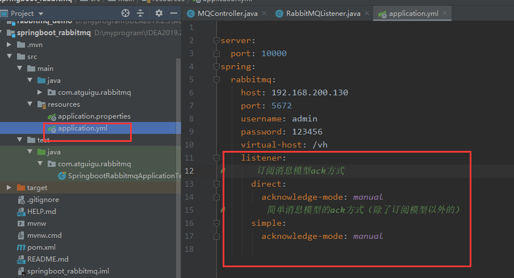
Task: Click username value admin
Action: [304, 119]
